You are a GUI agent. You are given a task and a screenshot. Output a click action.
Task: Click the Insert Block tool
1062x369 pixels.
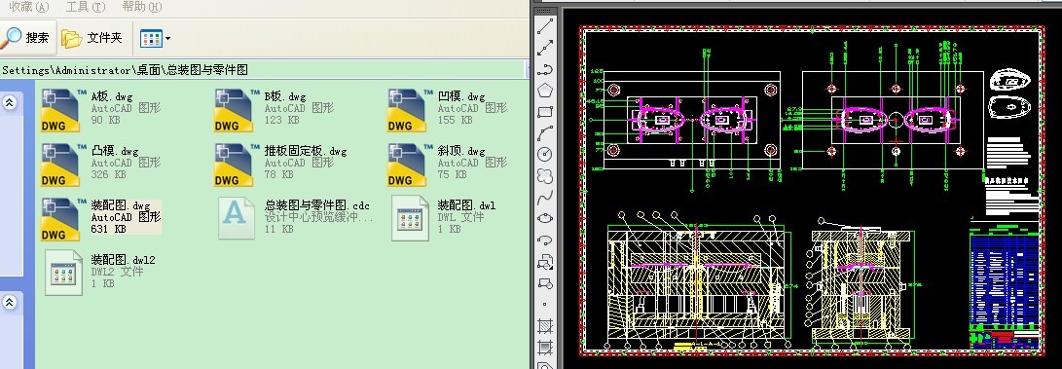click(x=544, y=262)
